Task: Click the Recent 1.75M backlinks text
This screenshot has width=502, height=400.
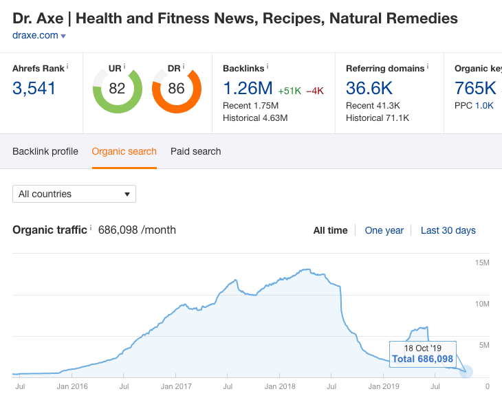Action: [251, 106]
